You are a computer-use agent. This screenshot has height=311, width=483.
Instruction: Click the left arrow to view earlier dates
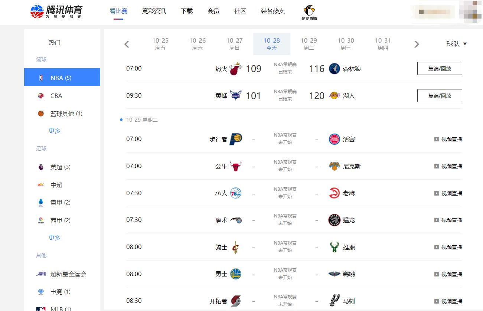click(x=127, y=44)
